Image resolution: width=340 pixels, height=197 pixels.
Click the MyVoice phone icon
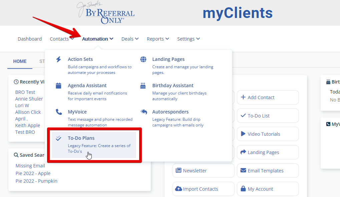(58, 112)
